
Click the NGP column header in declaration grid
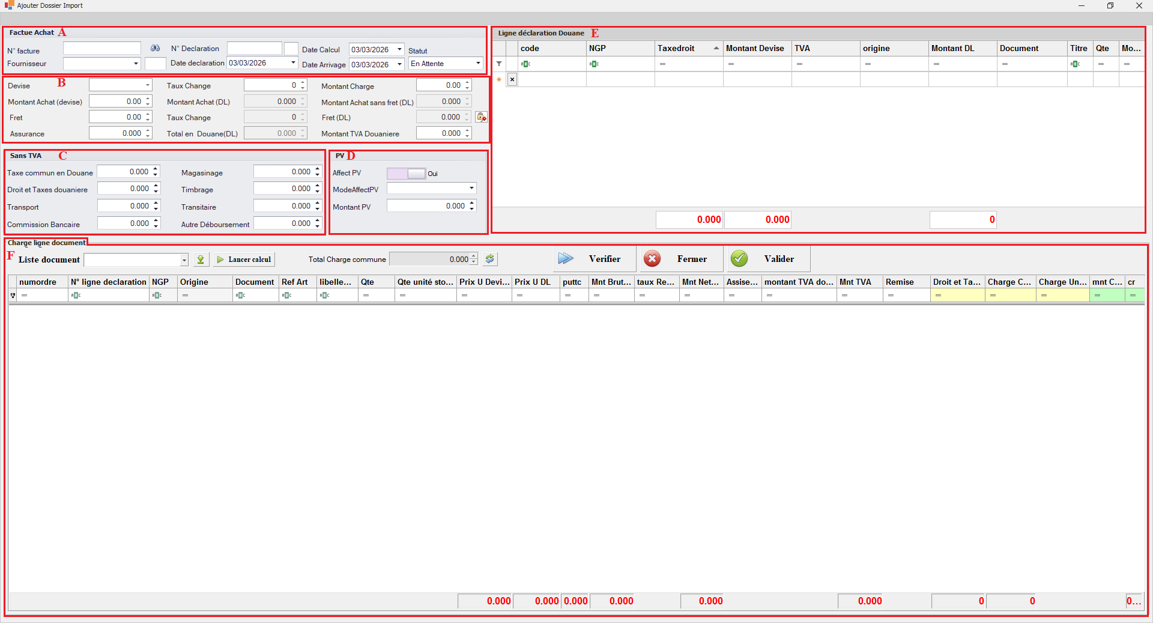(620, 49)
